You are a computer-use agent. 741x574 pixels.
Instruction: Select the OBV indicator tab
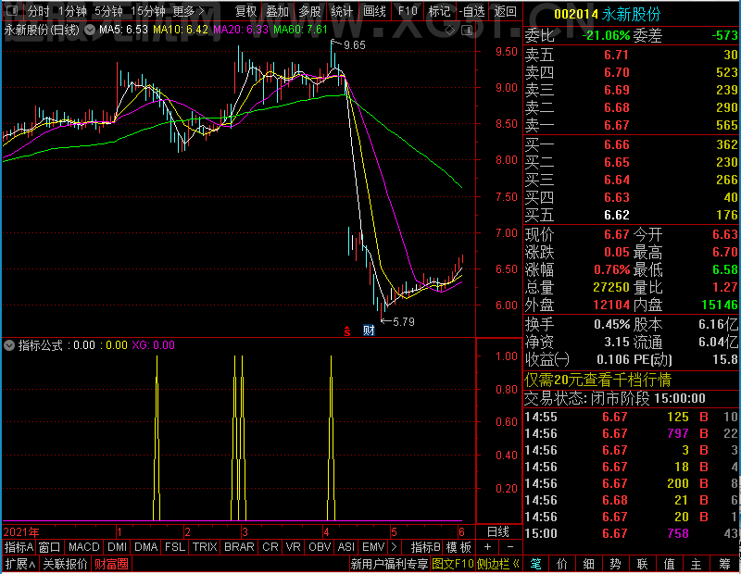(x=320, y=547)
